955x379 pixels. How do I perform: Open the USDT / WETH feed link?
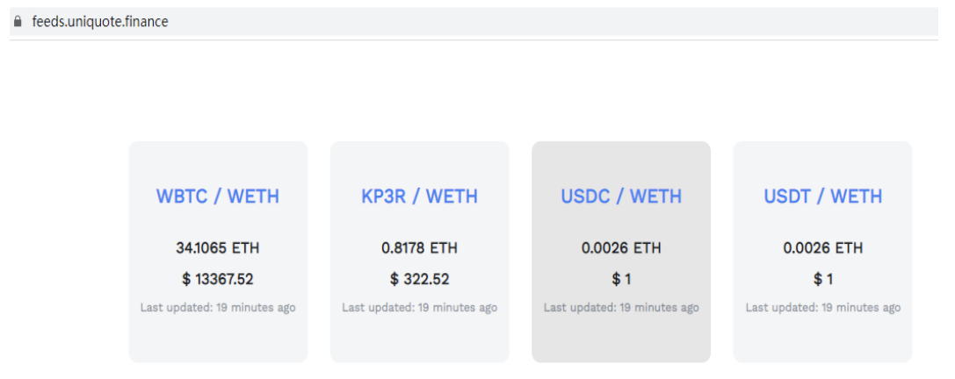point(823,197)
